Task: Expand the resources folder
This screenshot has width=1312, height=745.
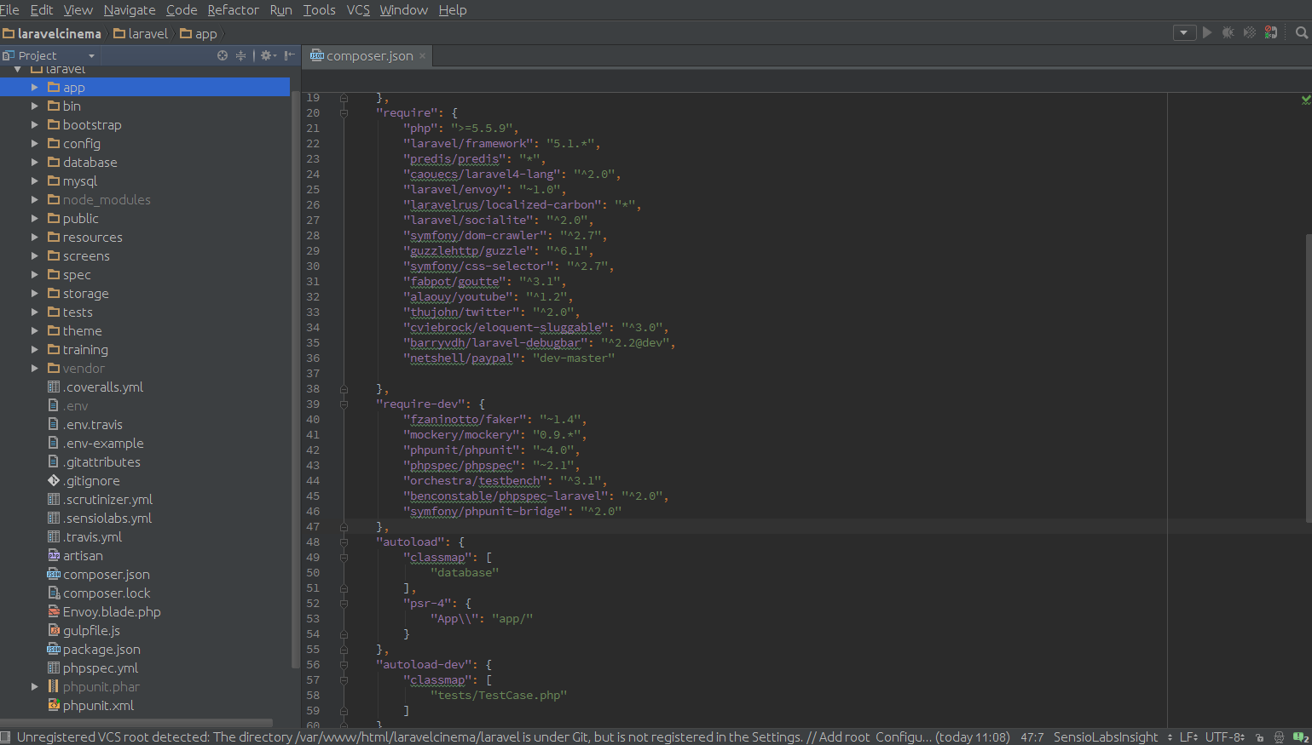Action: coord(34,238)
